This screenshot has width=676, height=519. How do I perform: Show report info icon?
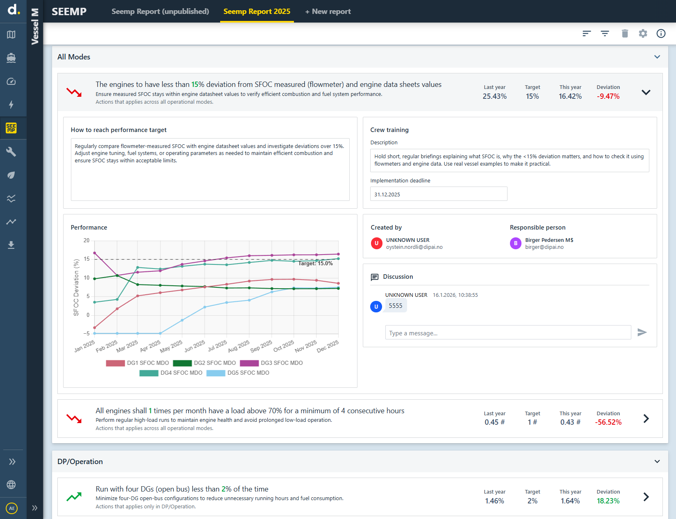(661, 34)
